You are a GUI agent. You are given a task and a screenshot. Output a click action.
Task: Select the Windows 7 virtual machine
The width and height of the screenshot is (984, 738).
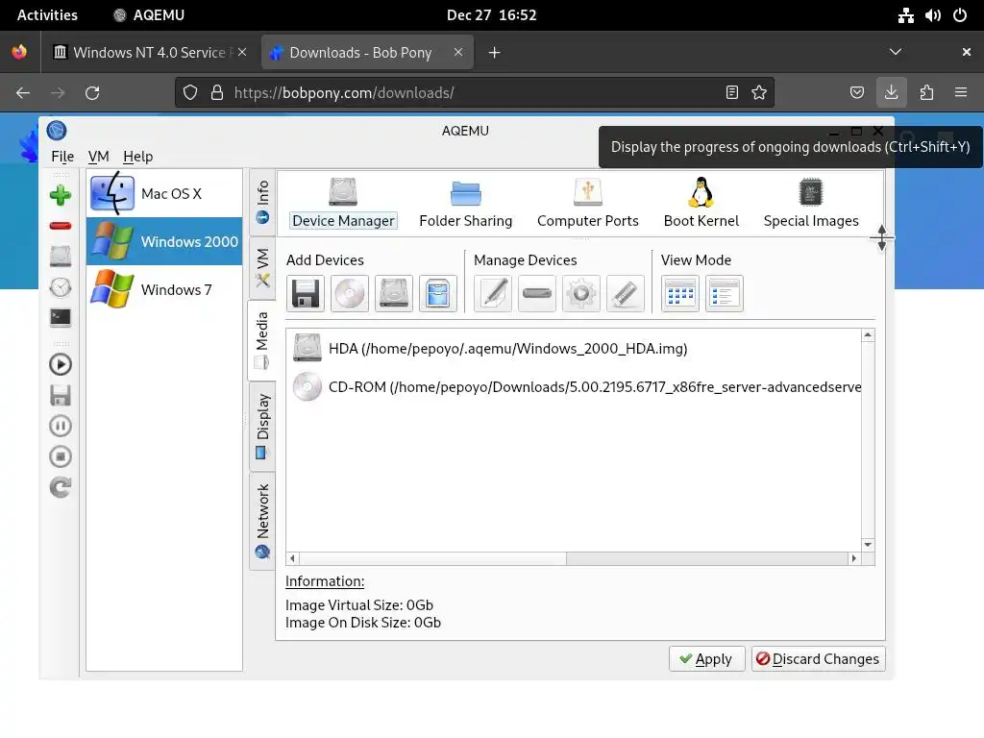163,289
